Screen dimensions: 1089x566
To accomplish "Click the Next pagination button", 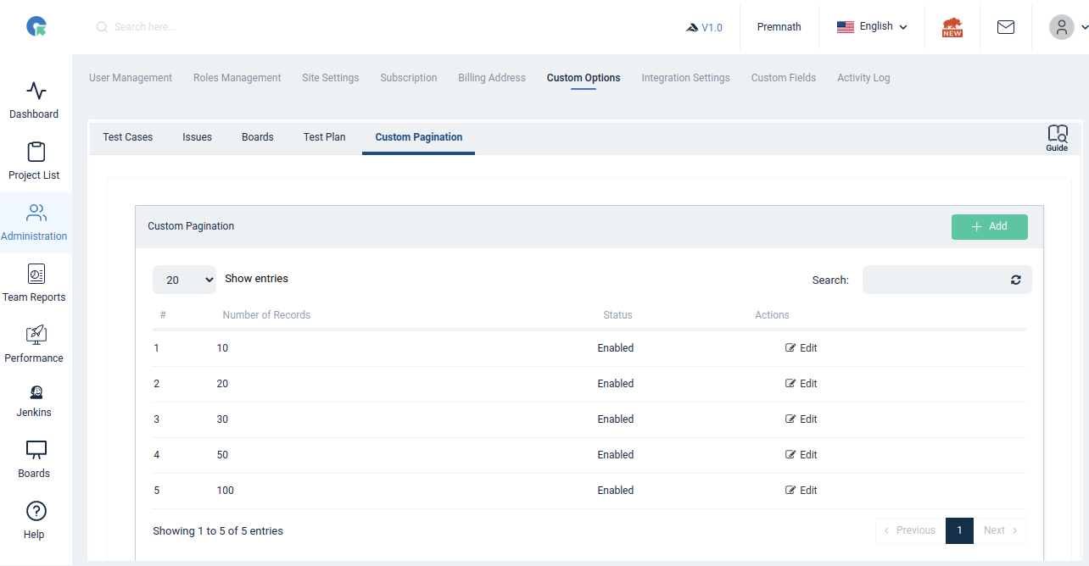I will pos(1000,530).
